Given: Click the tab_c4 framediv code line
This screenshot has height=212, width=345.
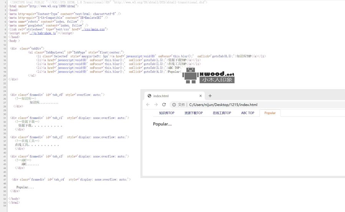Looking at the screenshot, I should (x=71, y=179).
